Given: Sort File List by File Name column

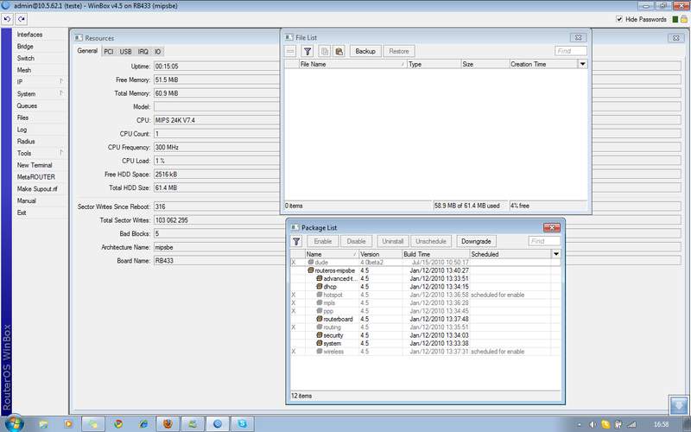Looking at the screenshot, I should [352, 64].
